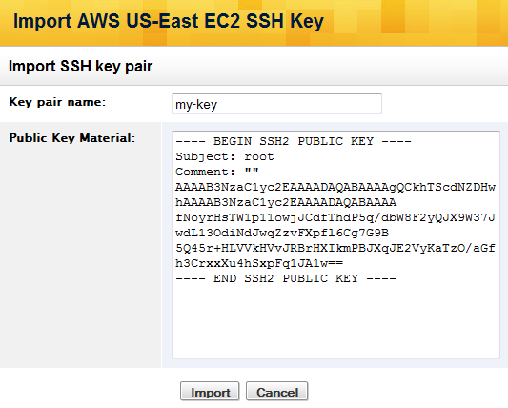
Task: Click the word 'root' in the Subject line
Action: point(259,157)
